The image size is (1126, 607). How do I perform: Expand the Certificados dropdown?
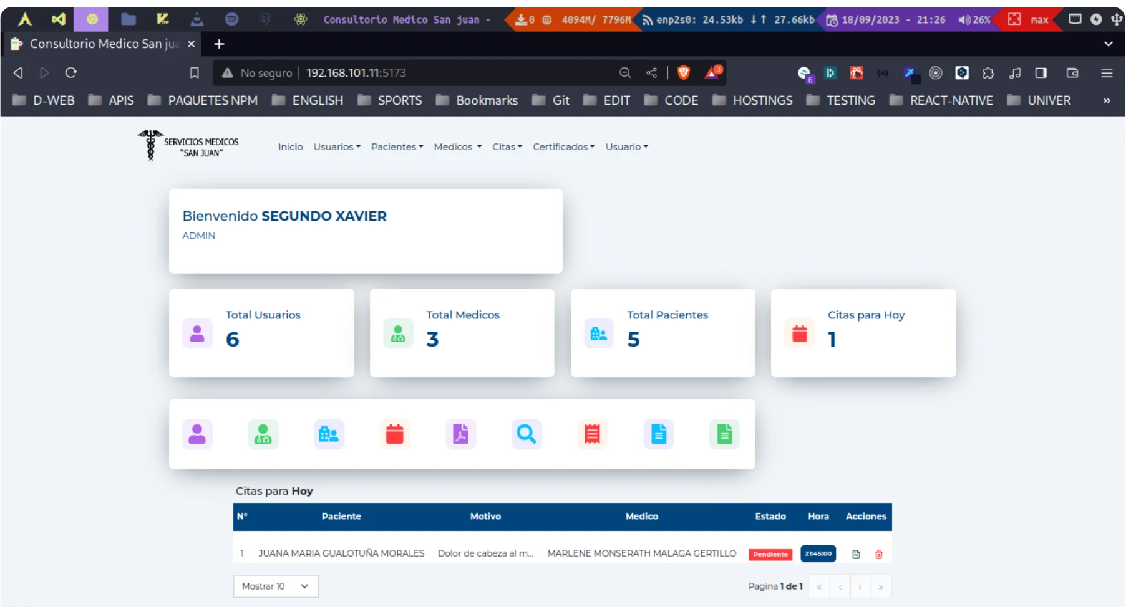[563, 146]
